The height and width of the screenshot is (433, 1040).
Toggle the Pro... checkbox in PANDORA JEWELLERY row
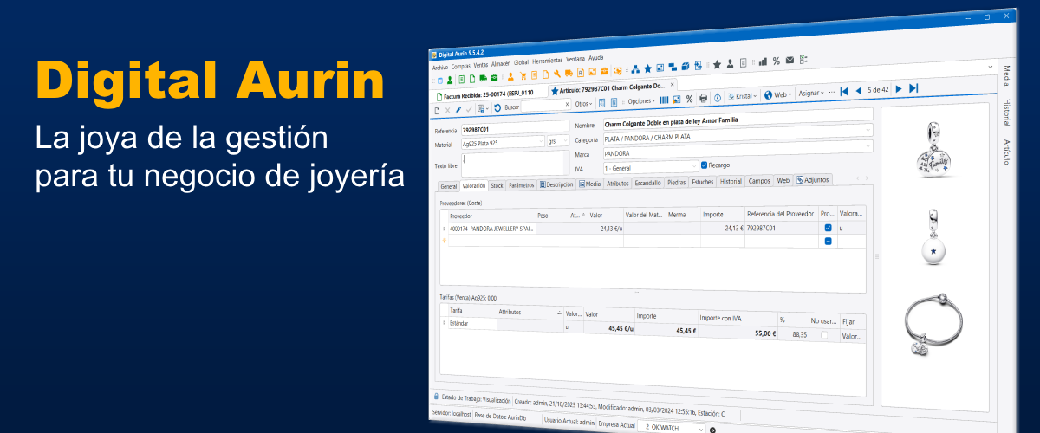point(829,228)
